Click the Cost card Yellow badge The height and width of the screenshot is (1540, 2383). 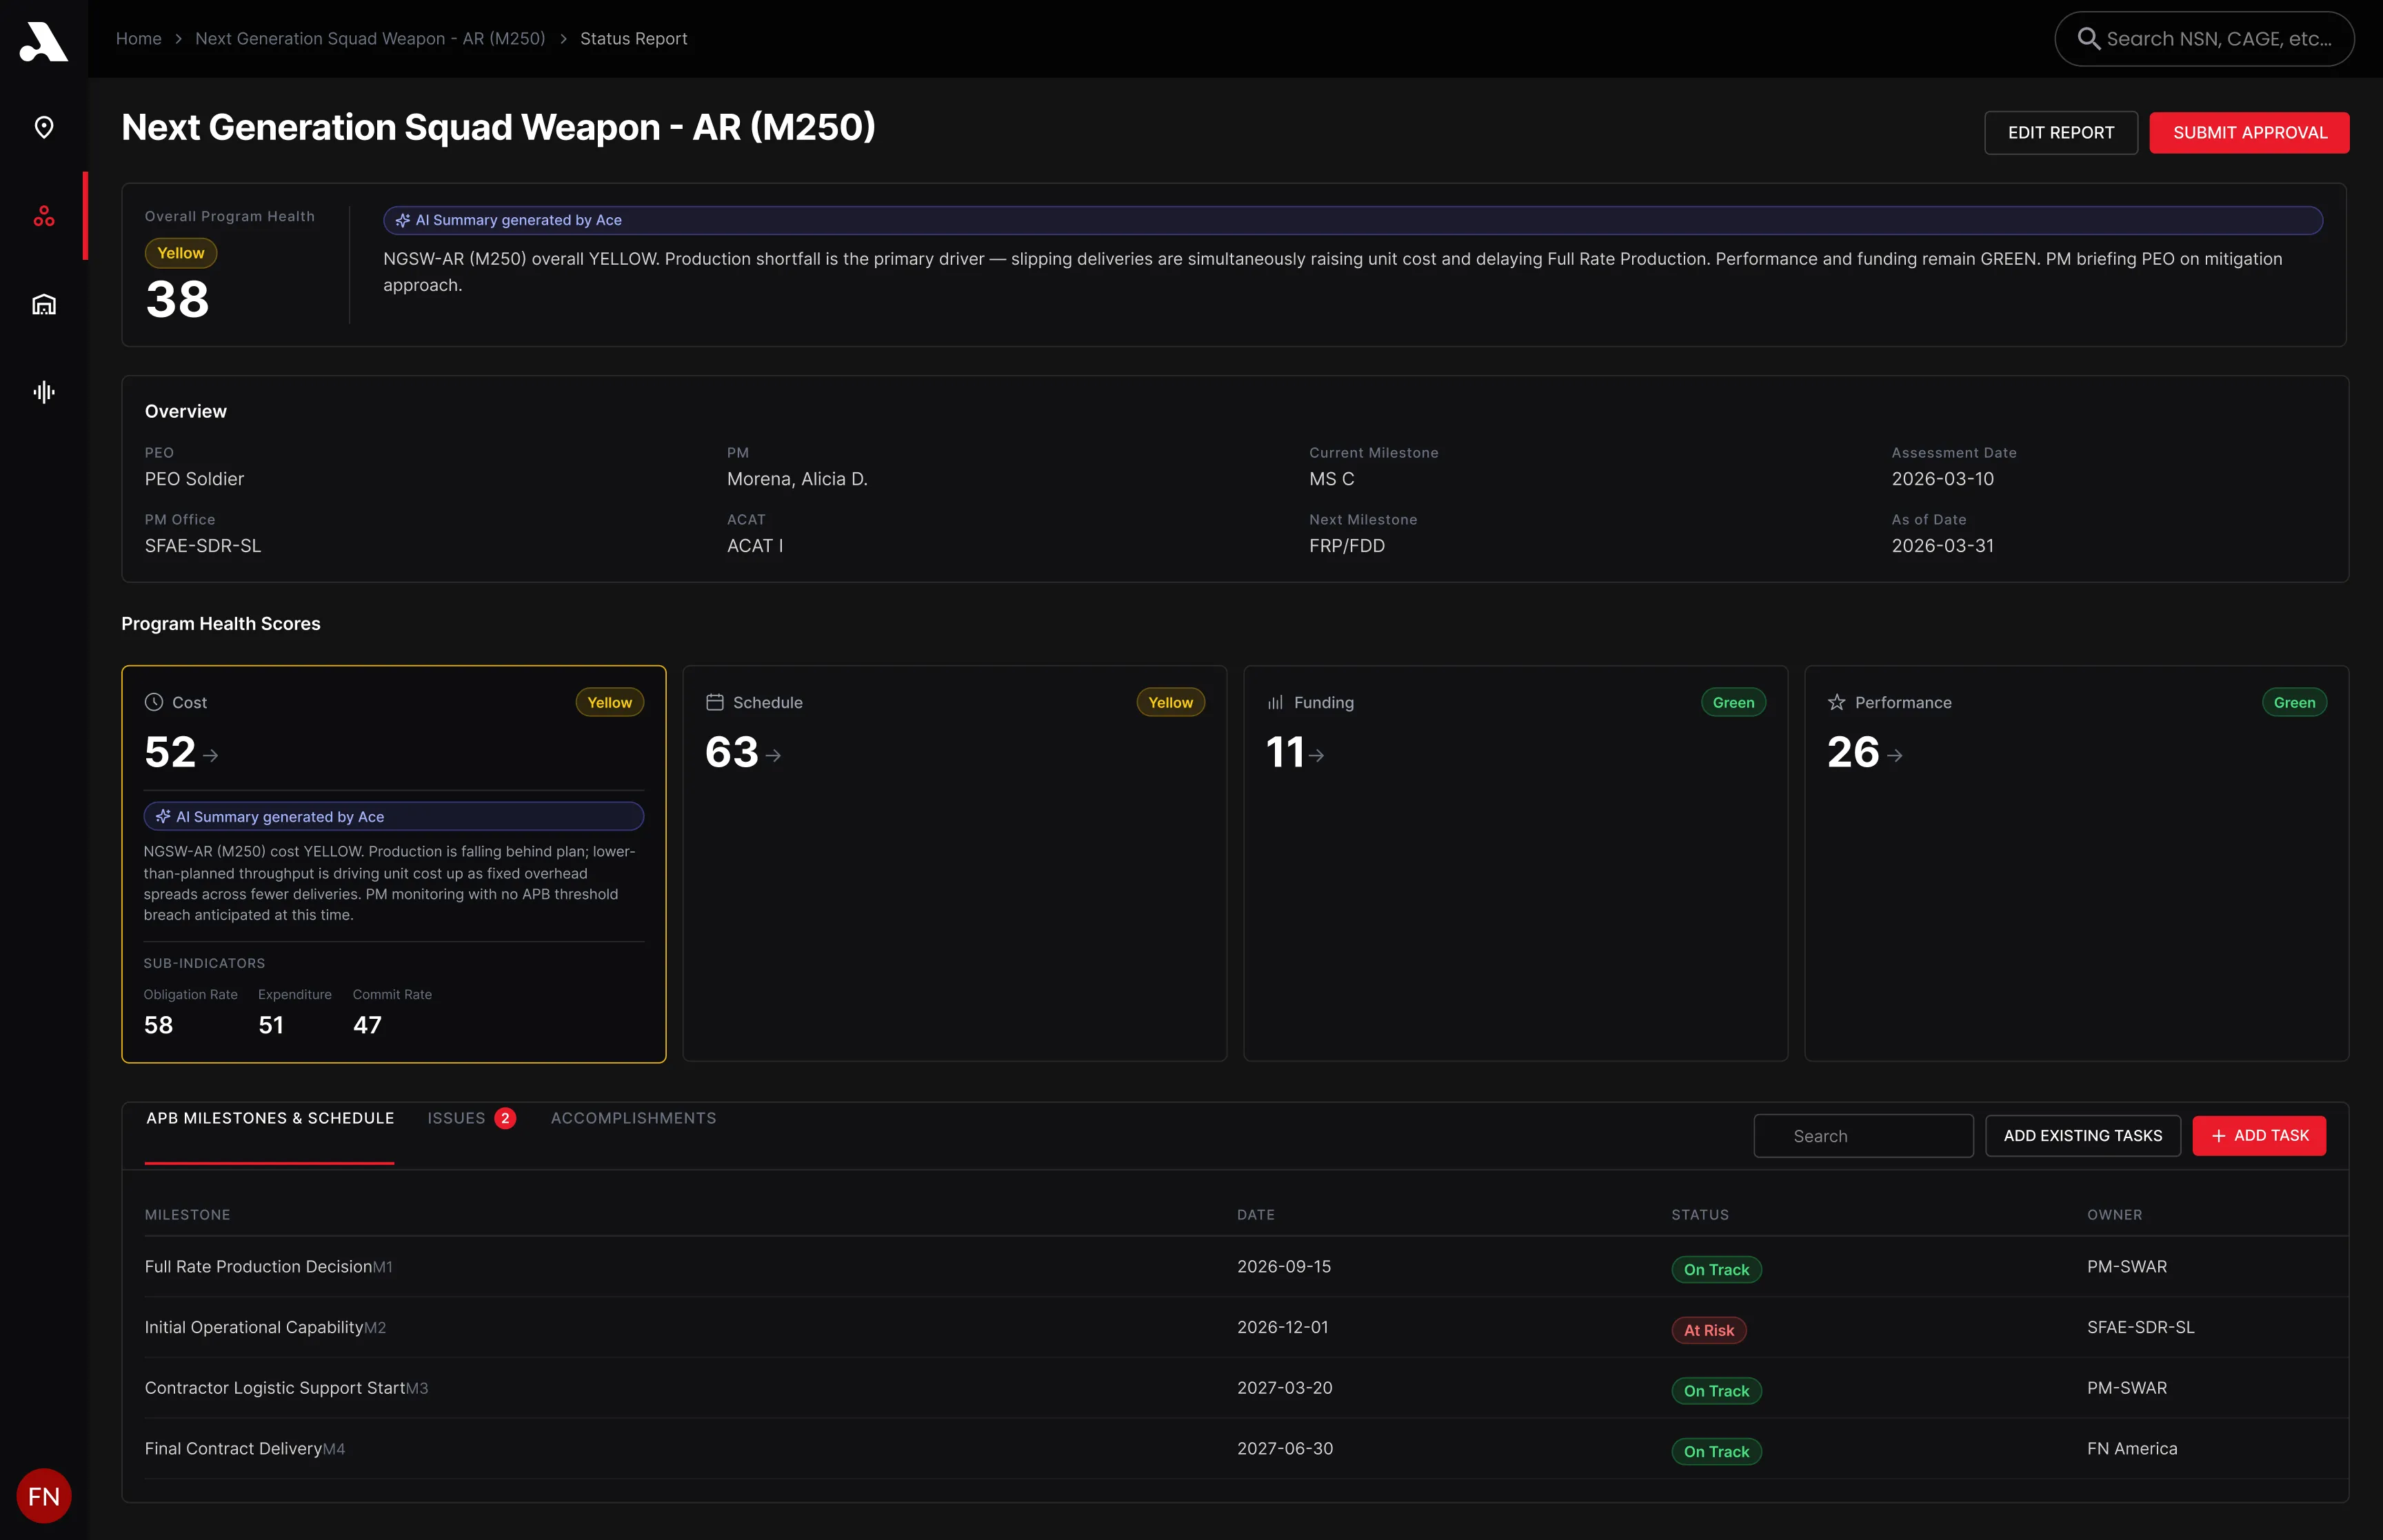(x=610, y=702)
